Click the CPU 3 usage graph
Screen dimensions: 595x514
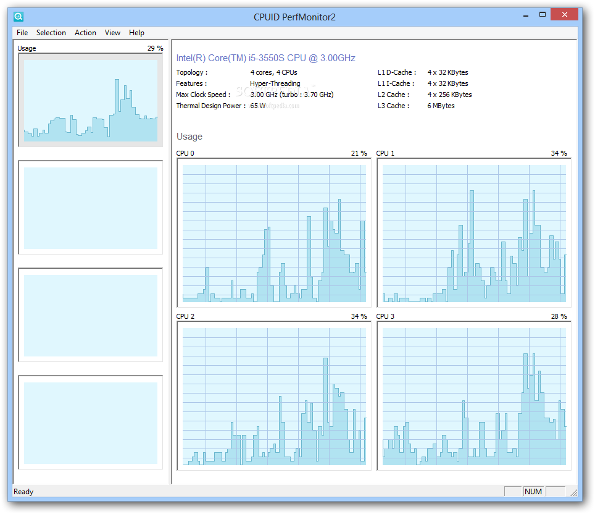coord(474,396)
